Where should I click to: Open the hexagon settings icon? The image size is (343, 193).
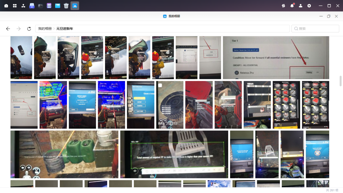309,6
